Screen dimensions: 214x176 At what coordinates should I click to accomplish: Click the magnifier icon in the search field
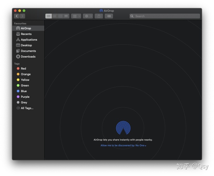pos(132,16)
